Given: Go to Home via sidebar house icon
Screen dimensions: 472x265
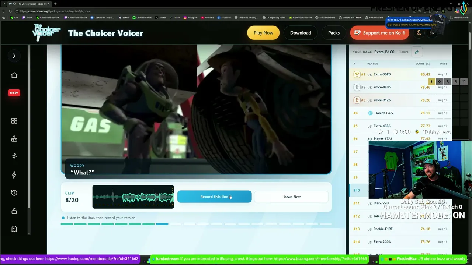Looking at the screenshot, I should coord(14,75).
